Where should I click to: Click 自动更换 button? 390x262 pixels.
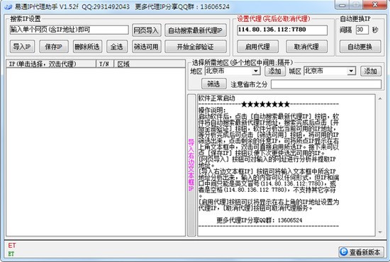360,47
